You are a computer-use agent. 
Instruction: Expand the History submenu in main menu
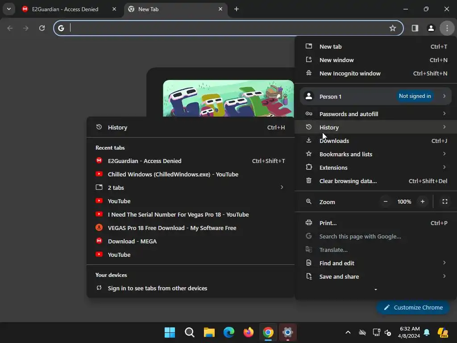(x=376, y=127)
